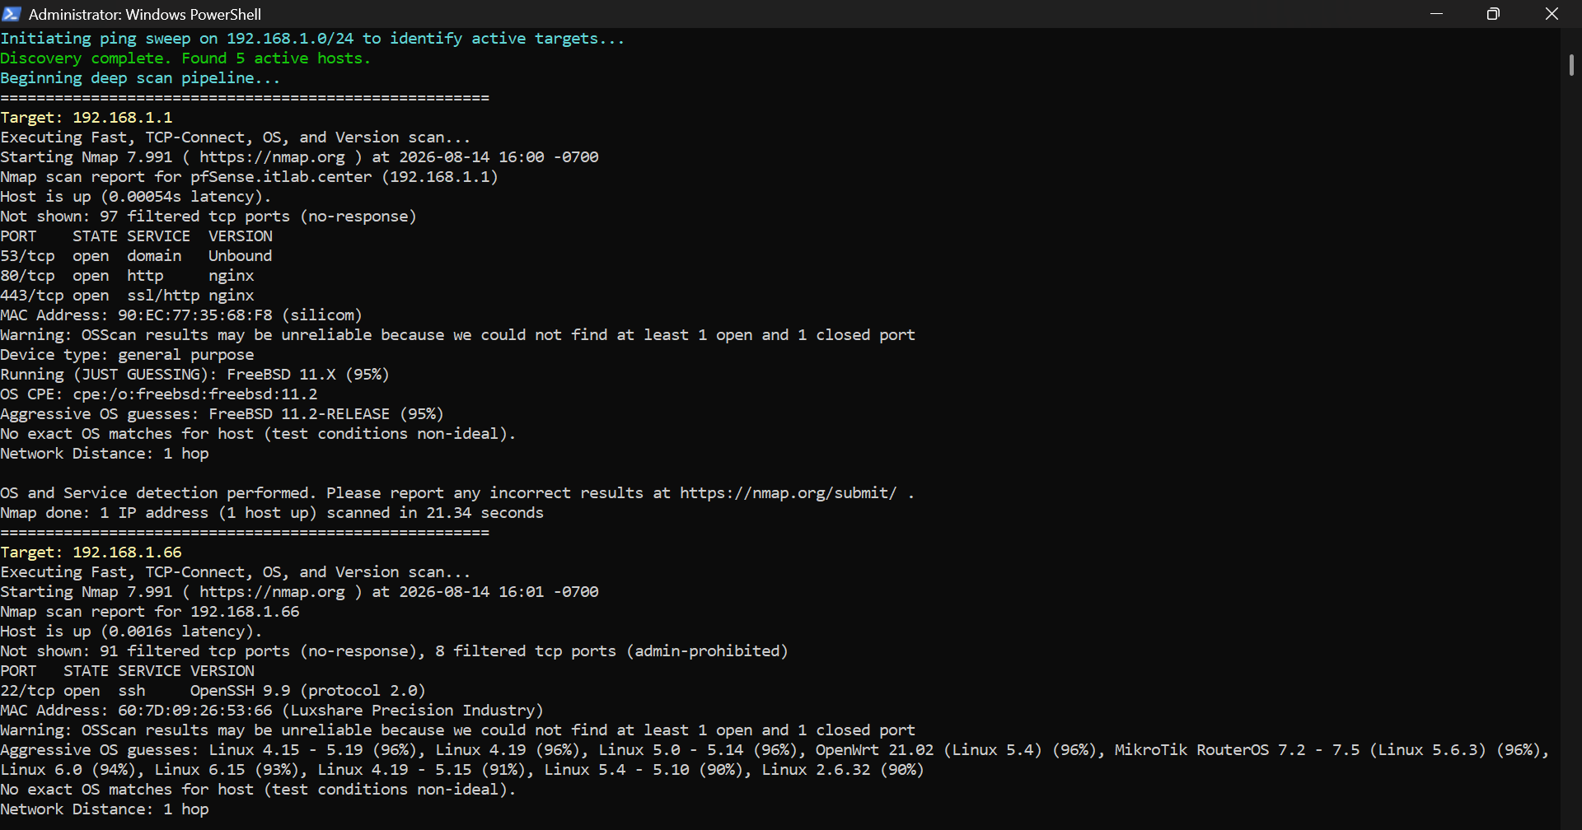Click the '443/tcp open ssl/http nginx' line
Viewport: 1582px width, 830px height.
pos(127,296)
